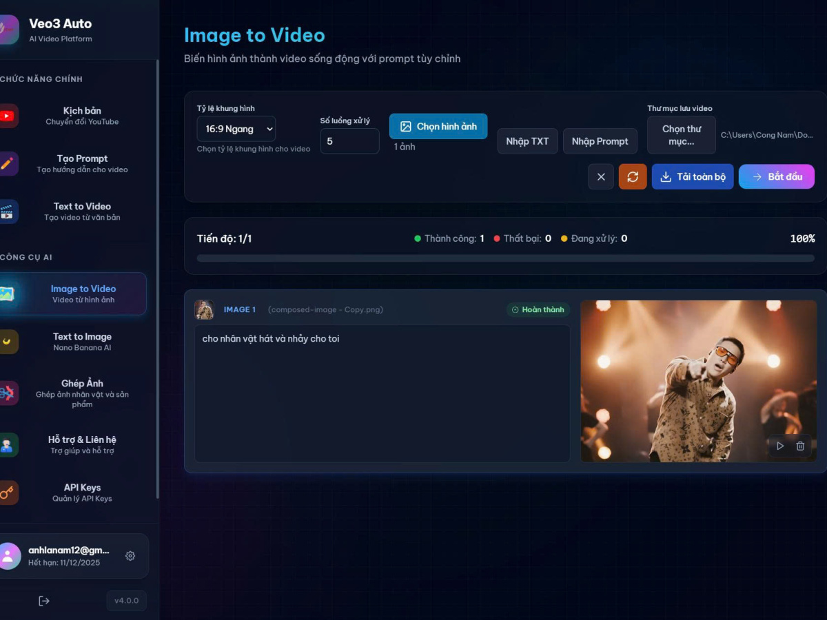The height and width of the screenshot is (620, 827).
Task: Open account settings gear icon
Action: point(130,556)
